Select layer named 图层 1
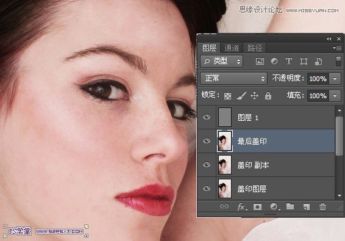Screen dimensions: 345x241 (x=248, y=118)
